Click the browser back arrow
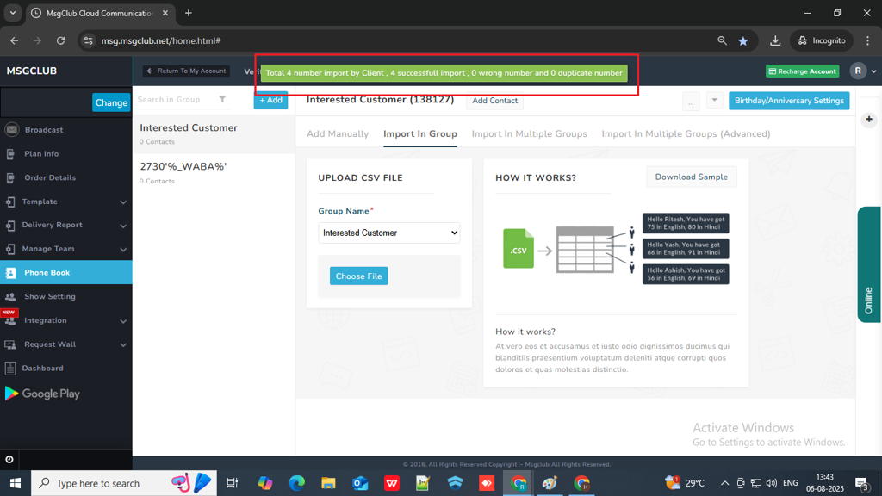The height and width of the screenshot is (496, 882). coord(14,40)
